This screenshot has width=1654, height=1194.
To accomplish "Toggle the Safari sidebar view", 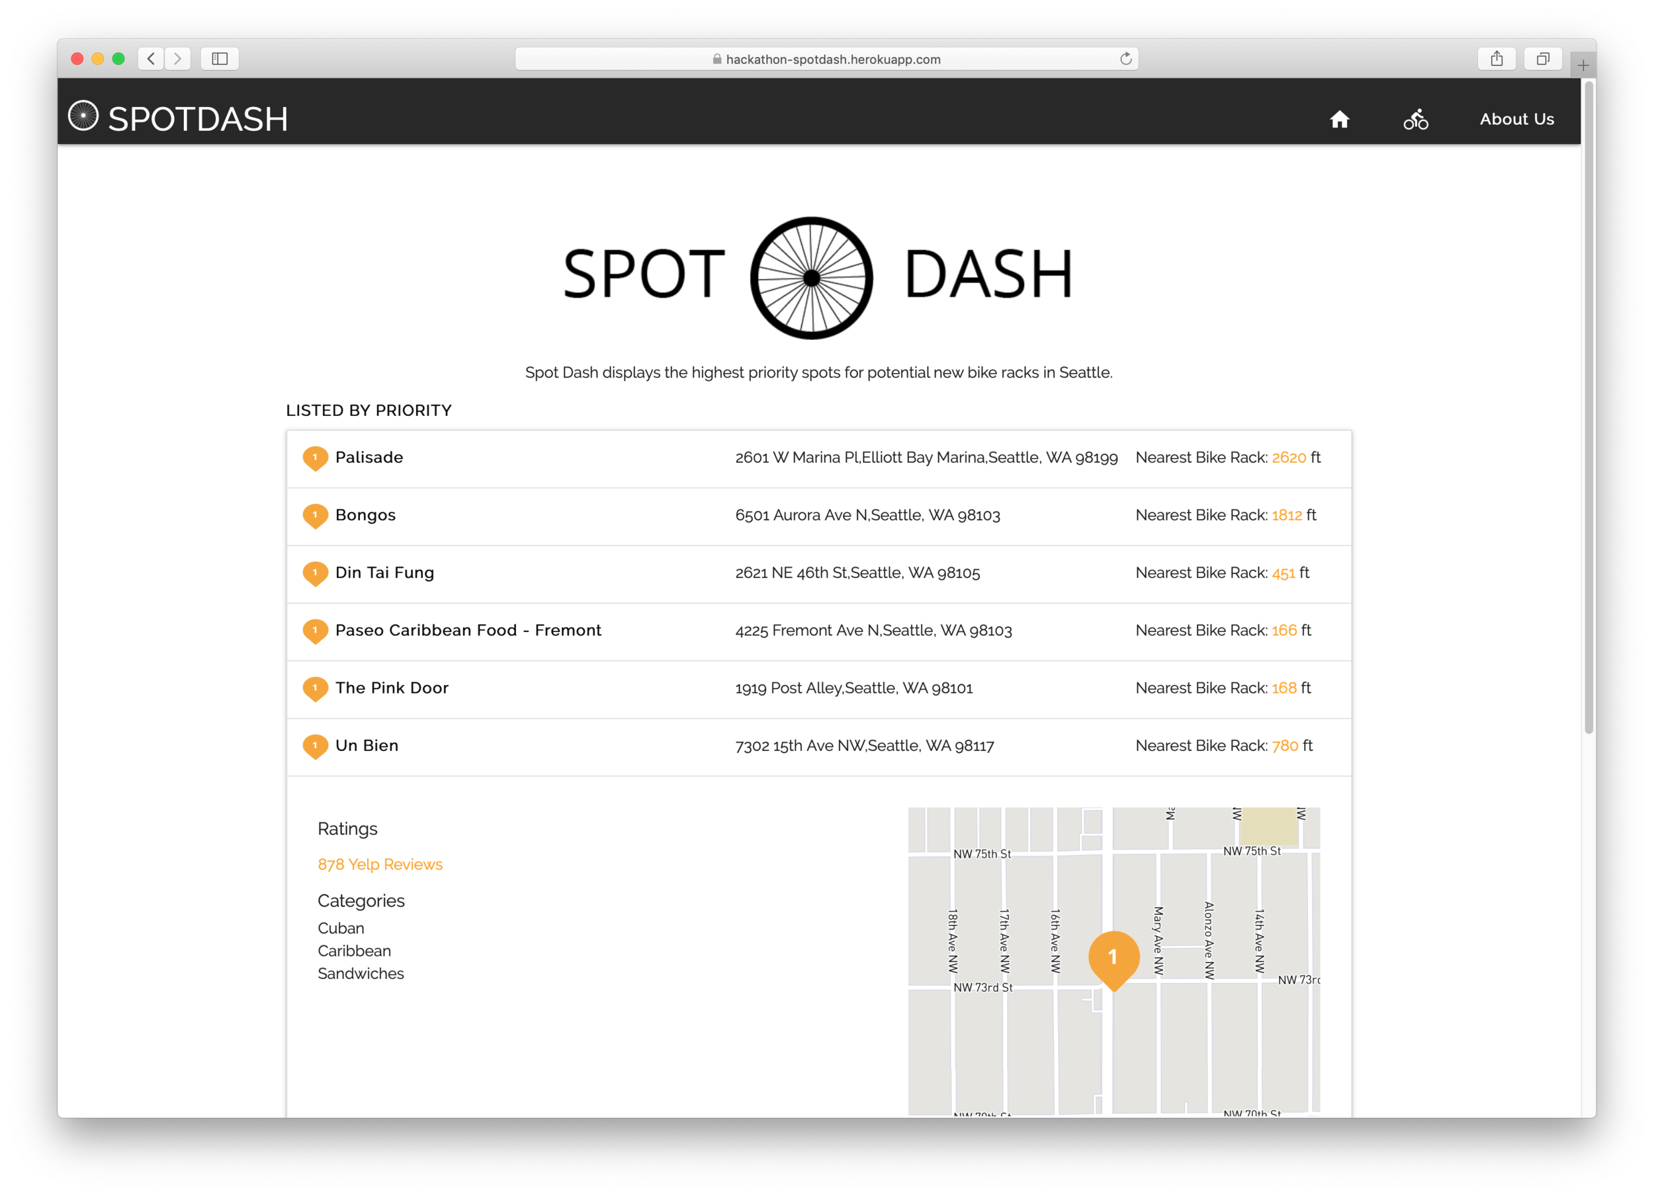I will [220, 58].
